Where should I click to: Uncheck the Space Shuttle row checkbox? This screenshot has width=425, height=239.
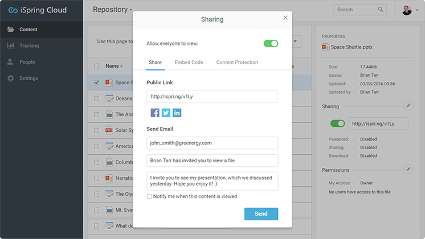click(x=96, y=83)
